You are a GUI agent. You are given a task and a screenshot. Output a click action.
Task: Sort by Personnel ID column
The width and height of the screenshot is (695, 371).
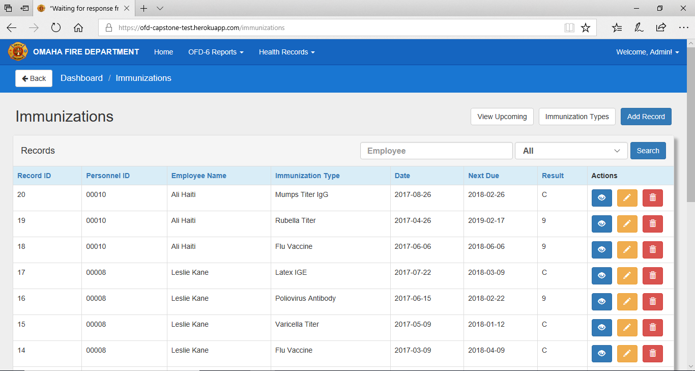click(x=108, y=176)
